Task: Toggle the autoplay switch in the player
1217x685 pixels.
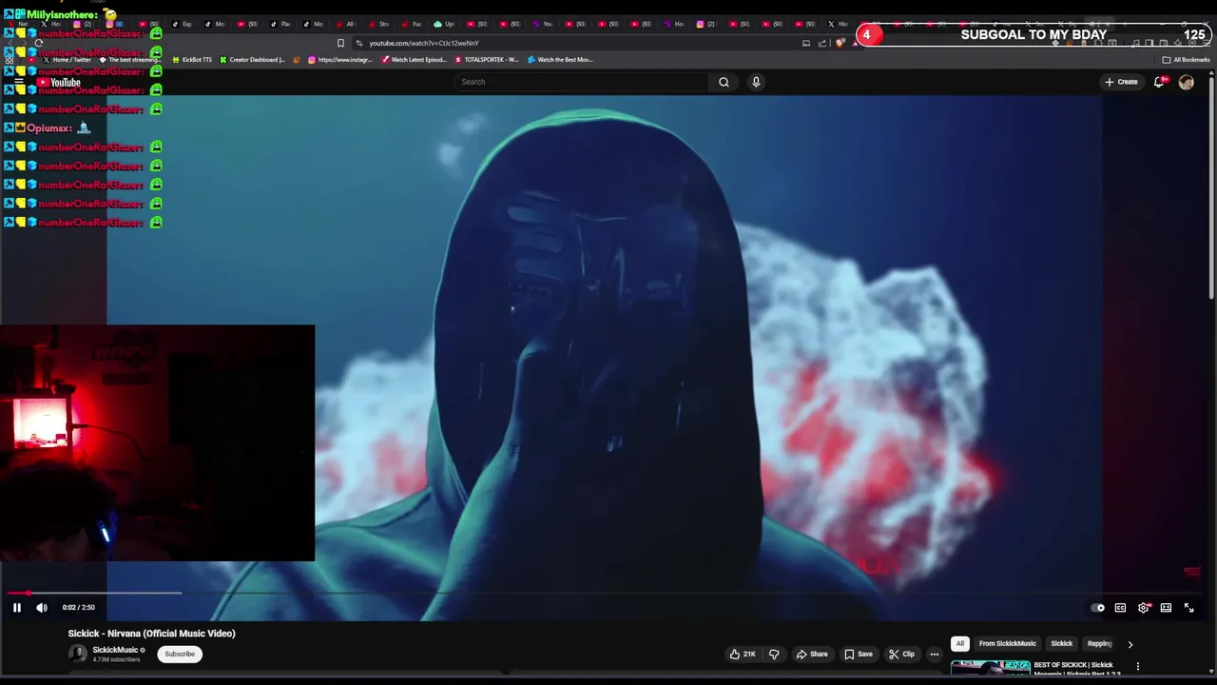Action: point(1097,608)
